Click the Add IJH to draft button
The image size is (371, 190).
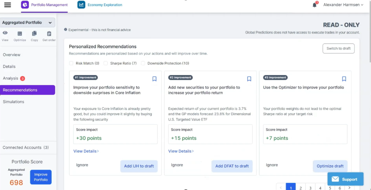pos(139,166)
